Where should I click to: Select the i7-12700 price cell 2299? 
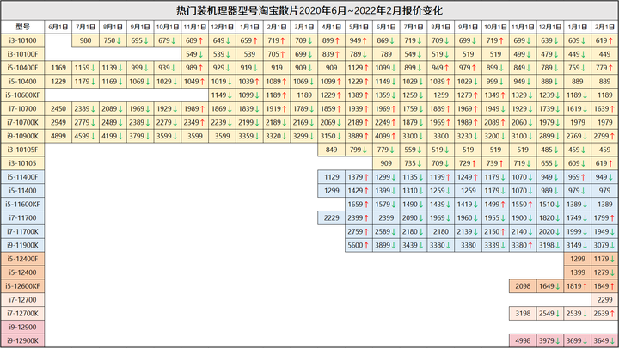click(604, 300)
